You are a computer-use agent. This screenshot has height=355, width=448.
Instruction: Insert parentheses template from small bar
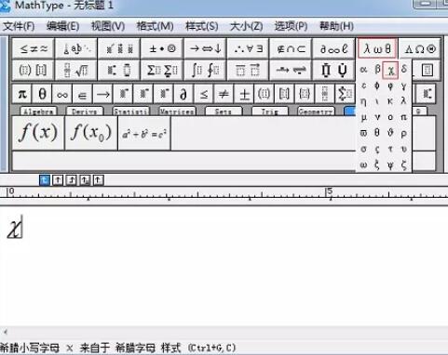[x=265, y=94]
